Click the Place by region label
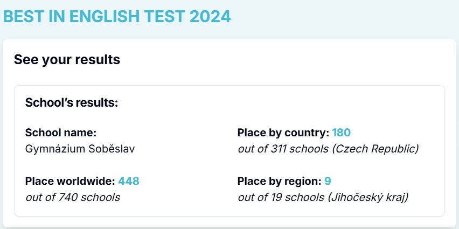The image size is (459, 229). pos(279,181)
